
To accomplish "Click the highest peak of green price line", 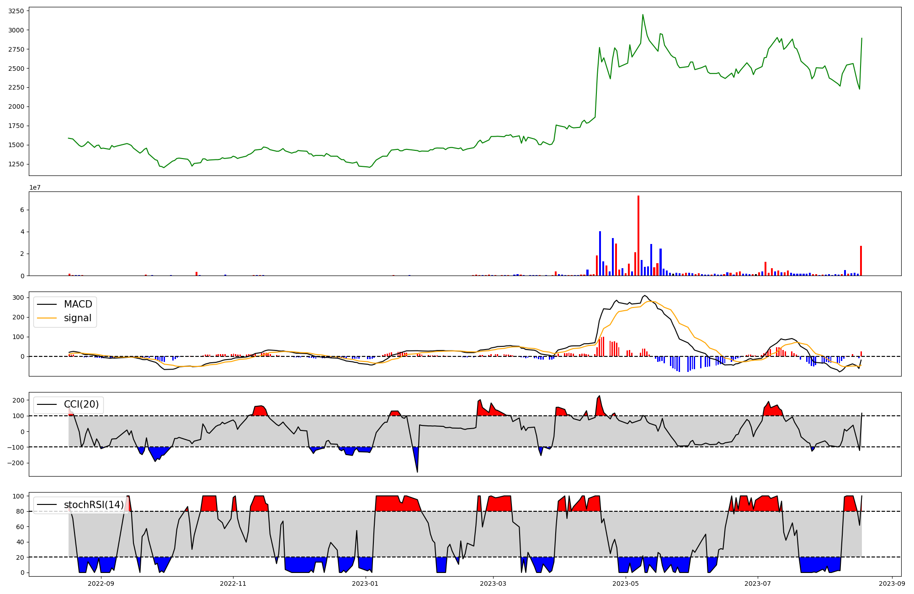I will [x=643, y=15].
